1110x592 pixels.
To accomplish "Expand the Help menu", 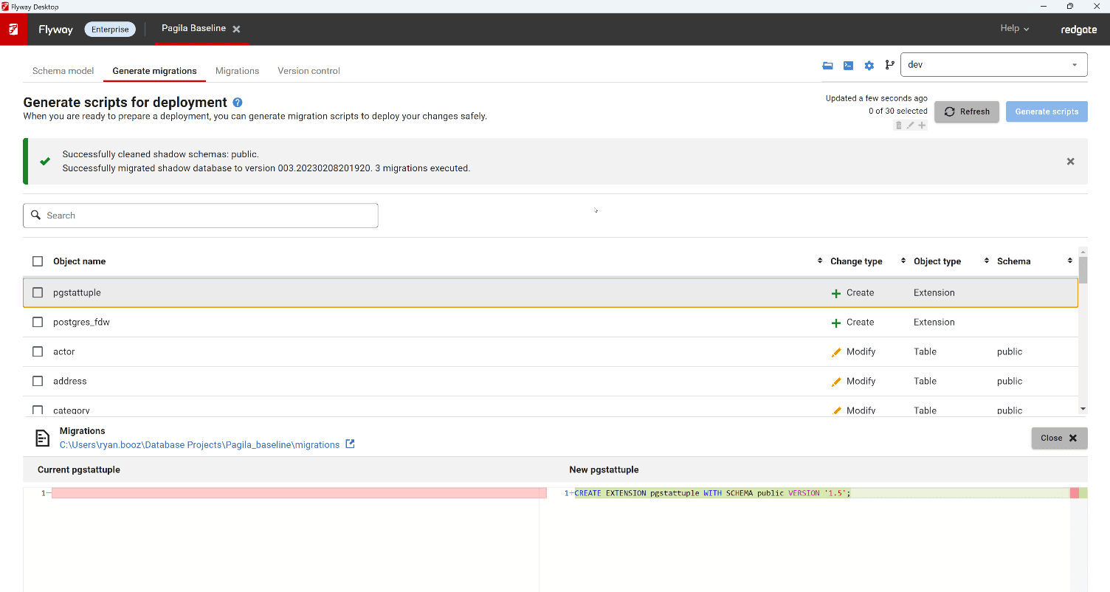I will coord(1014,29).
